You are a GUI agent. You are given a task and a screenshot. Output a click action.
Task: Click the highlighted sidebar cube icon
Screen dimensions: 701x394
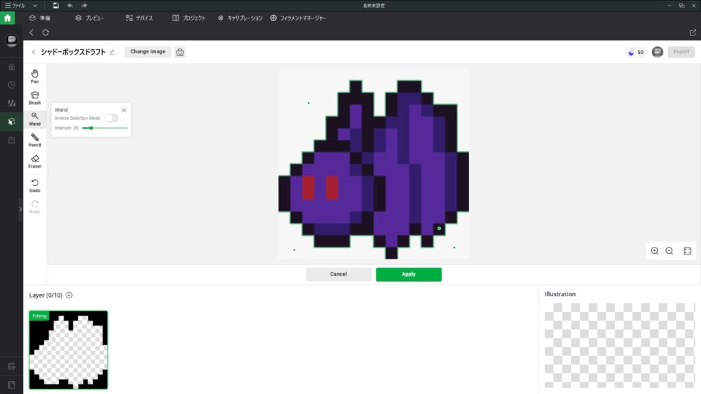tap(12, 122)
